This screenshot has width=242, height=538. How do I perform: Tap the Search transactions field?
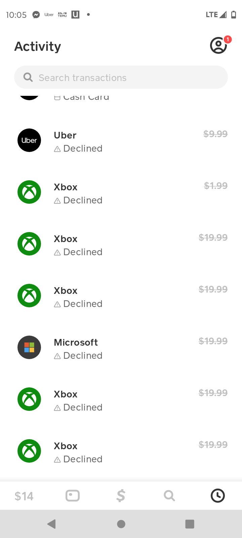click(121, 78)
